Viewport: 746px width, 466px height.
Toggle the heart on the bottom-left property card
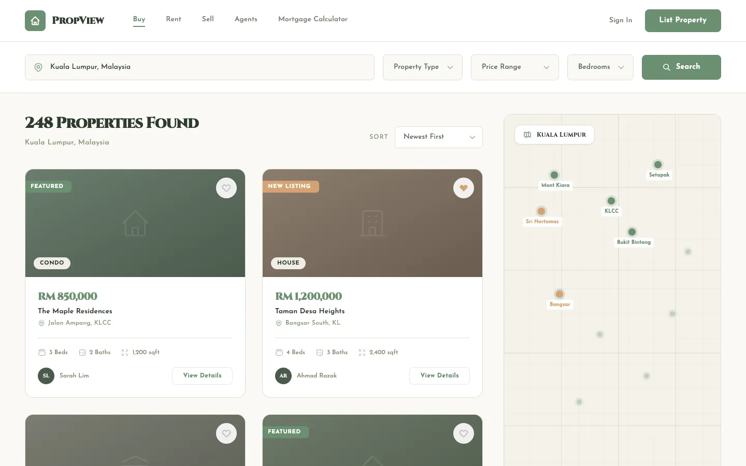[226, 433]
